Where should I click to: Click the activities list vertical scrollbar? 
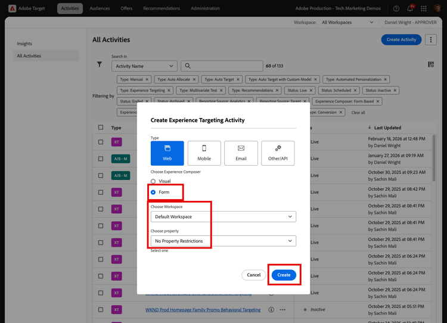click(434, 158)
